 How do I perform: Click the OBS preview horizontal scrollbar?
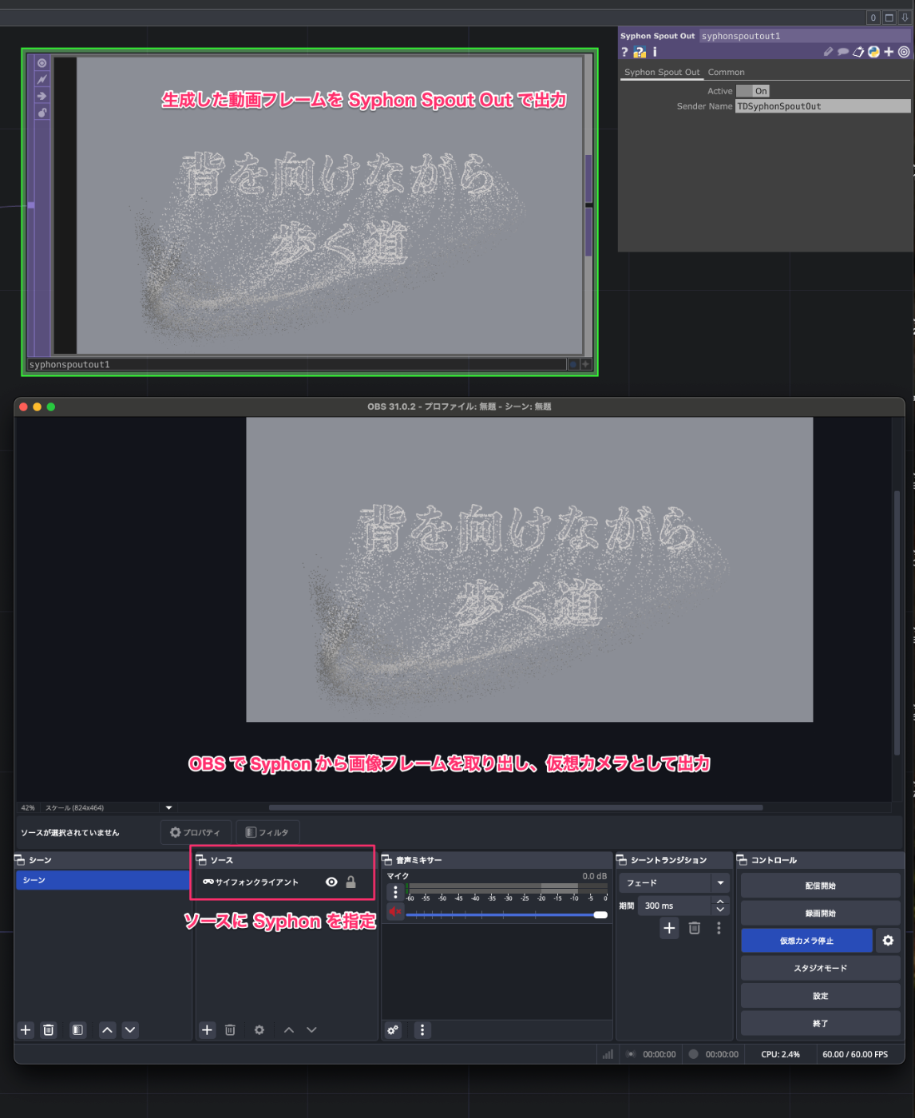(x=515, y=807)
